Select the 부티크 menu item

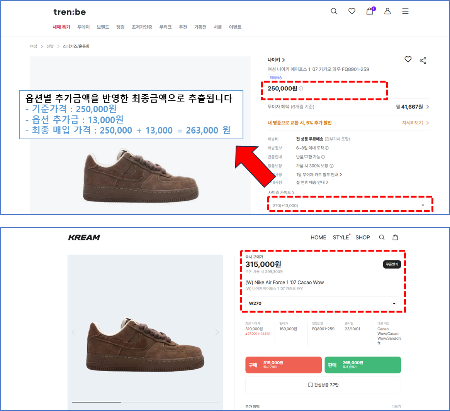click(165, 27)
